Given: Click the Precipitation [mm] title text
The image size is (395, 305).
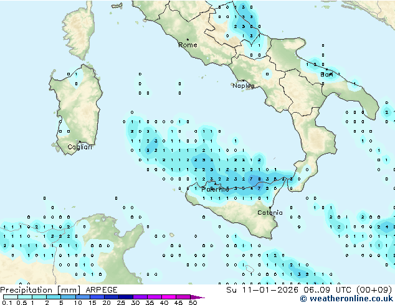Looking at the screenshot, I should [40, 290].
